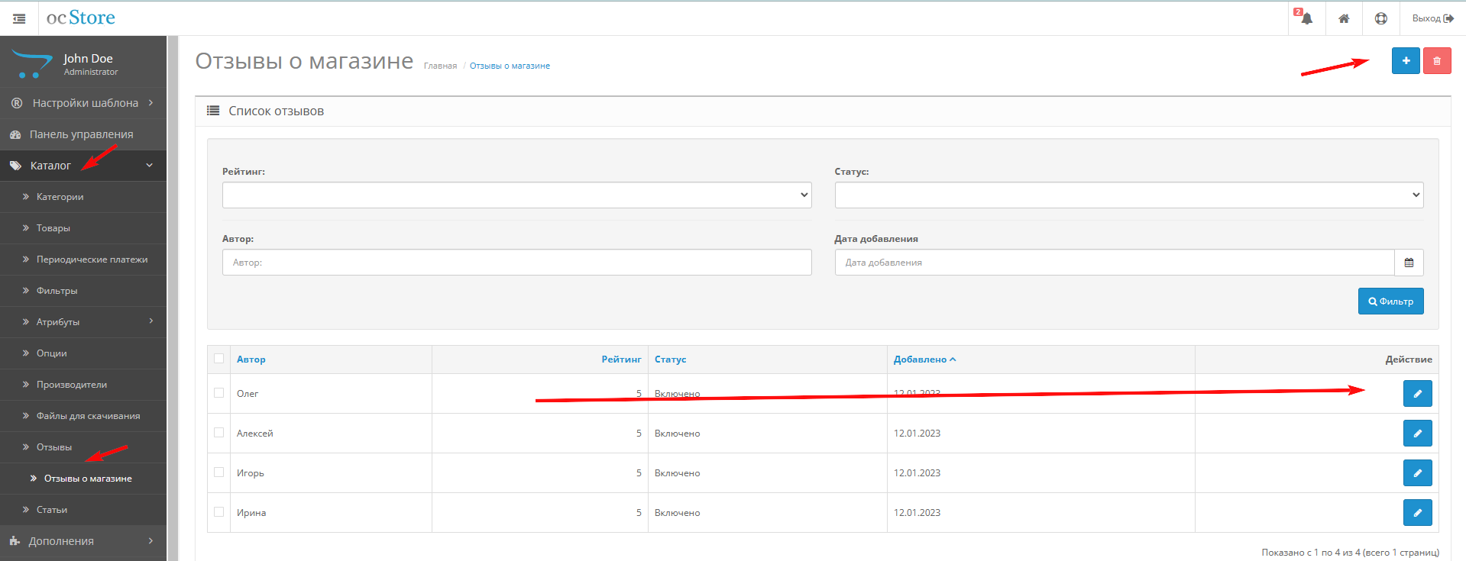Click author name Алексей

pos(254,434)
